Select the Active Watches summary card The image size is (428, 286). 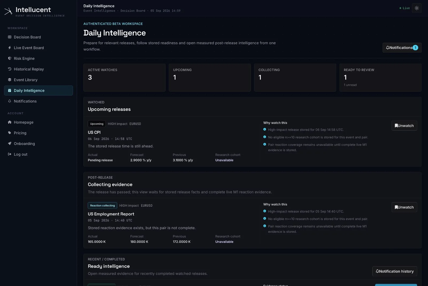(x=124, y=77)
